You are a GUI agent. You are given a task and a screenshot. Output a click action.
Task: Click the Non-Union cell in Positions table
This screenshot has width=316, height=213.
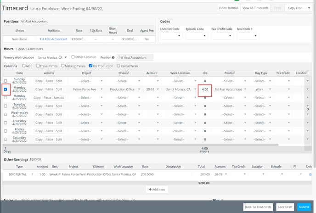[19, 39]
